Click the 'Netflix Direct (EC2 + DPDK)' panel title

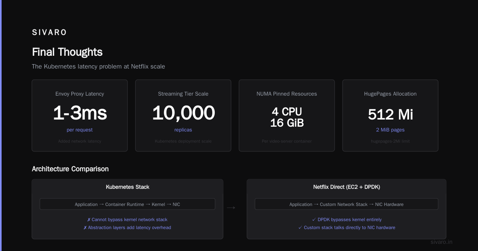[347, 187]
